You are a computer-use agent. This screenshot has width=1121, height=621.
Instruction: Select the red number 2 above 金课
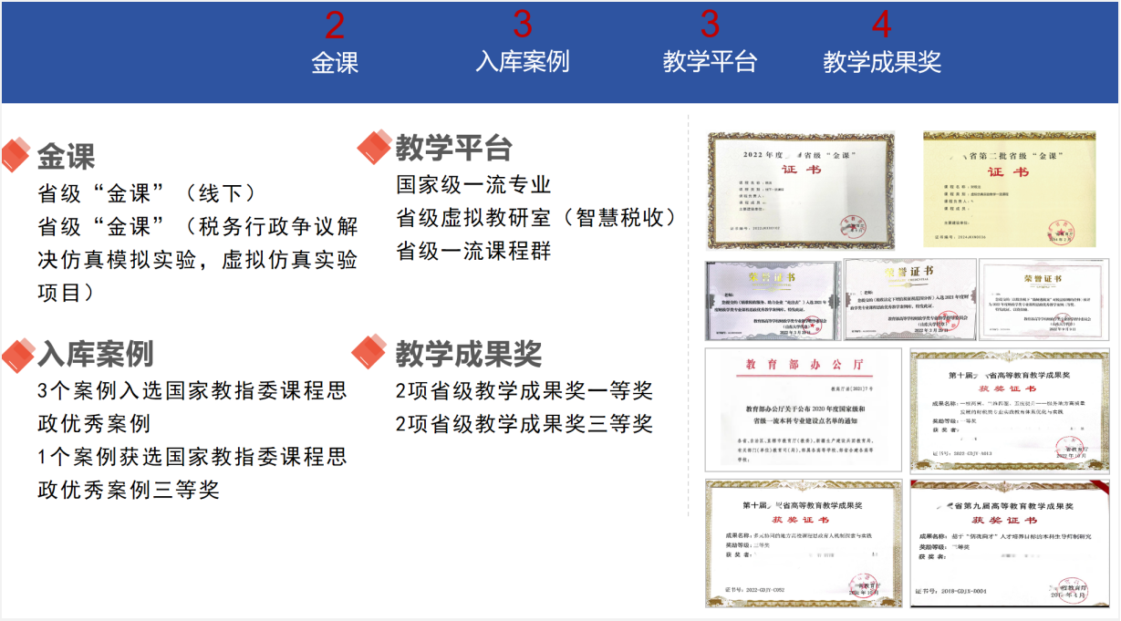coord(335,26)
